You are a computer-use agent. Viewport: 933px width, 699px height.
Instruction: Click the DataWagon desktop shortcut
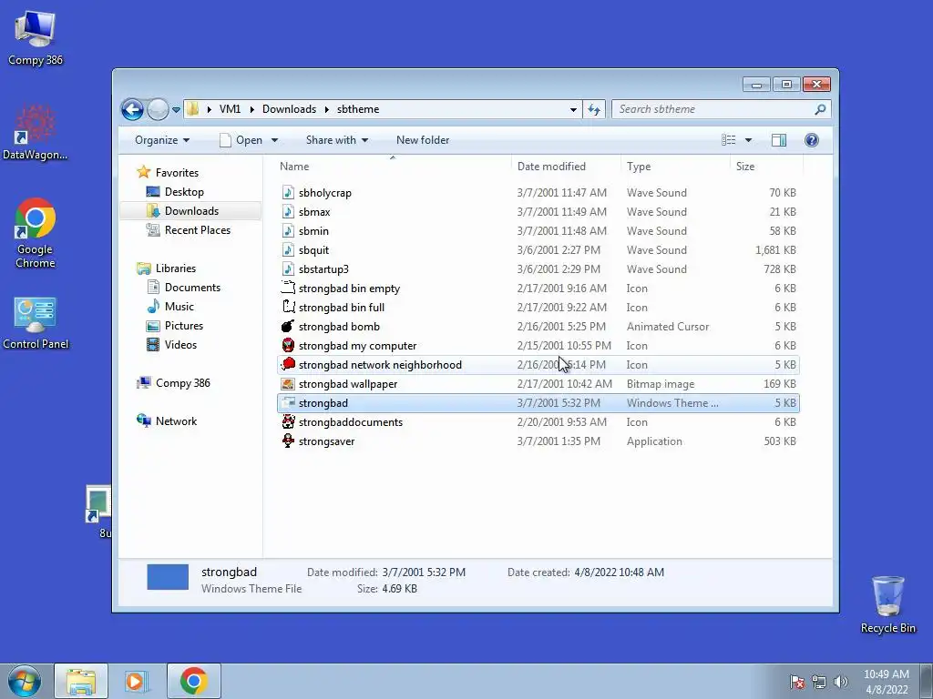(36, 132)
